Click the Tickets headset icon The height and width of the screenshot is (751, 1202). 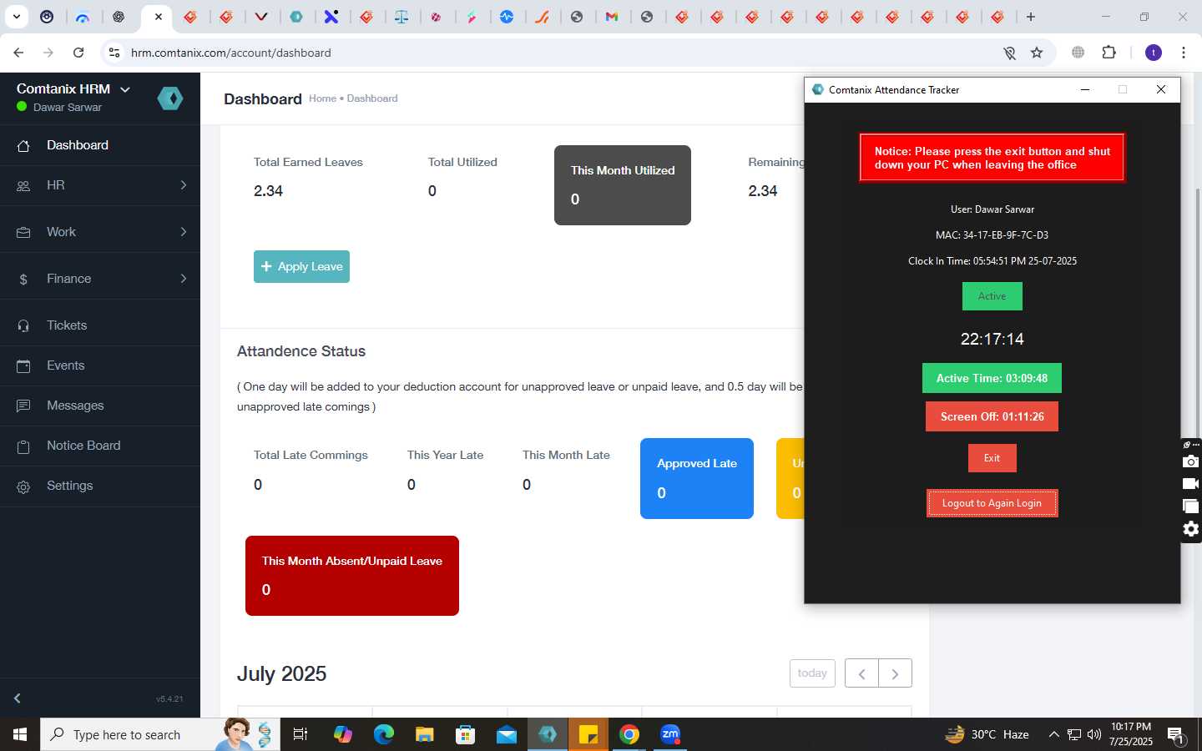point(23,326)
